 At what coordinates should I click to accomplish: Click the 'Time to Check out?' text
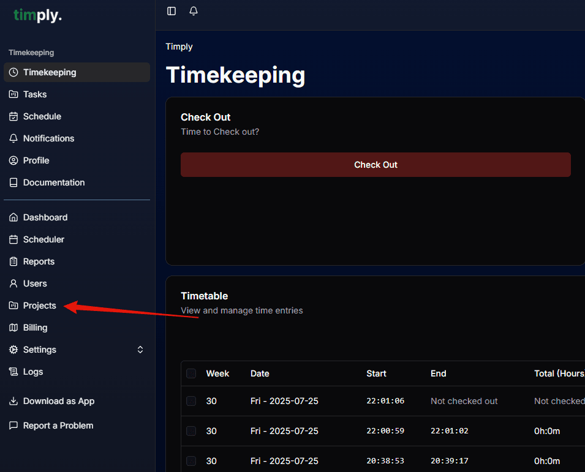coord(220,132)
